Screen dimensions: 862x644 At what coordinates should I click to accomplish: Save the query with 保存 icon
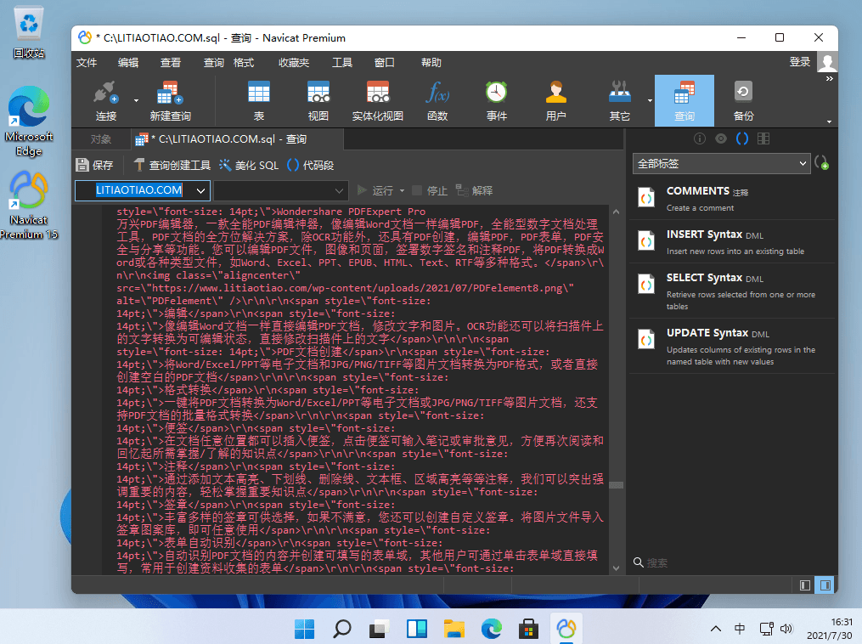(94, 165)
